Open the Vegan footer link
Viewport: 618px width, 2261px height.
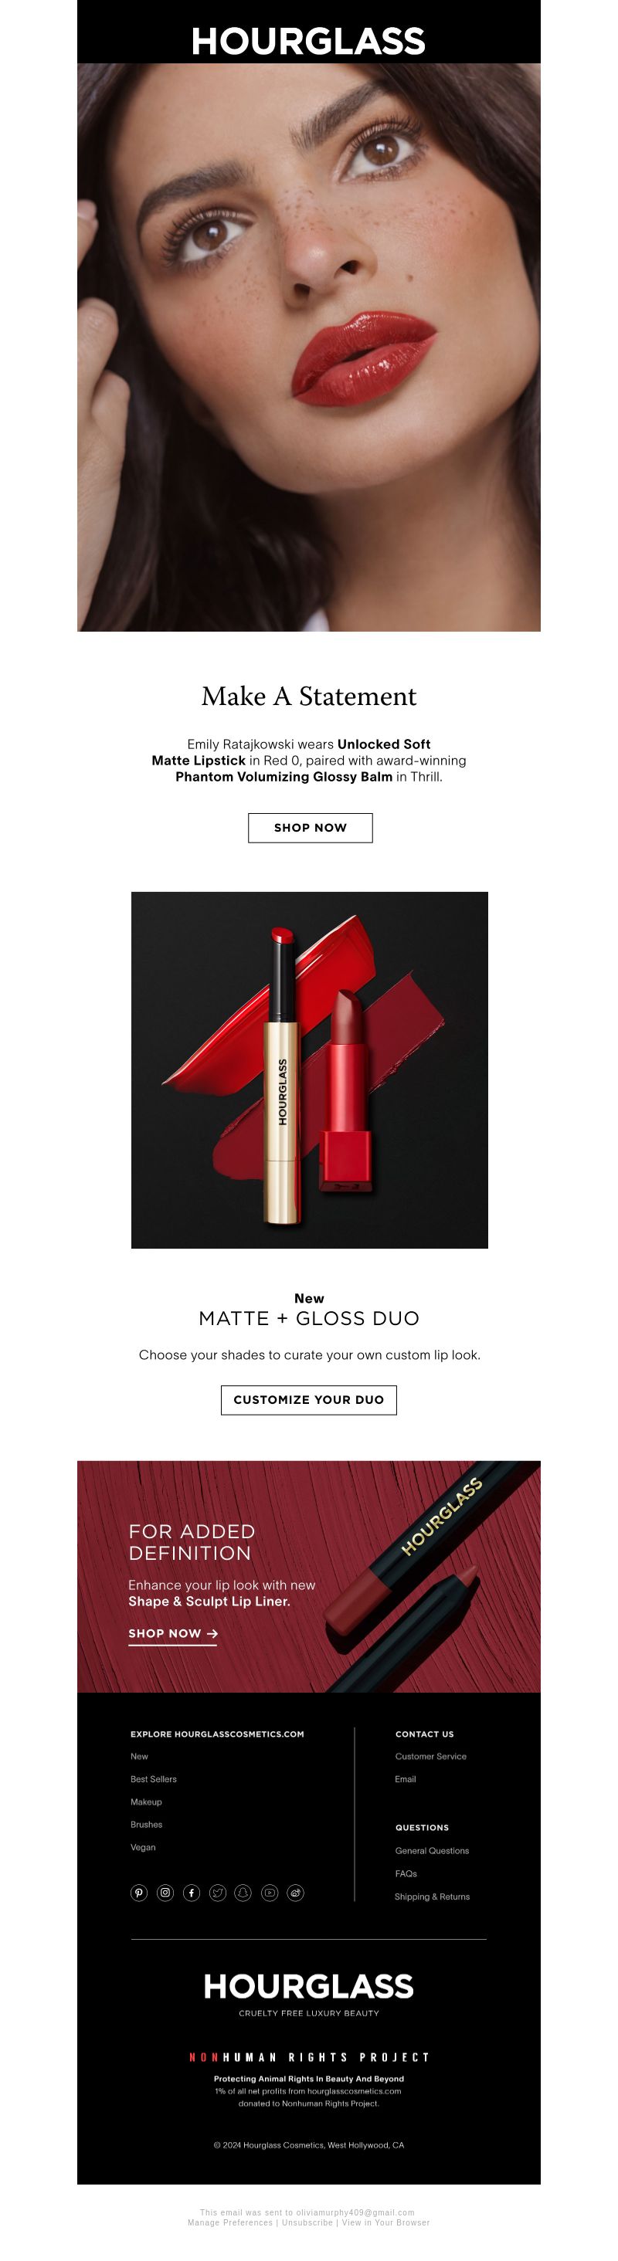coord(143,1848)
